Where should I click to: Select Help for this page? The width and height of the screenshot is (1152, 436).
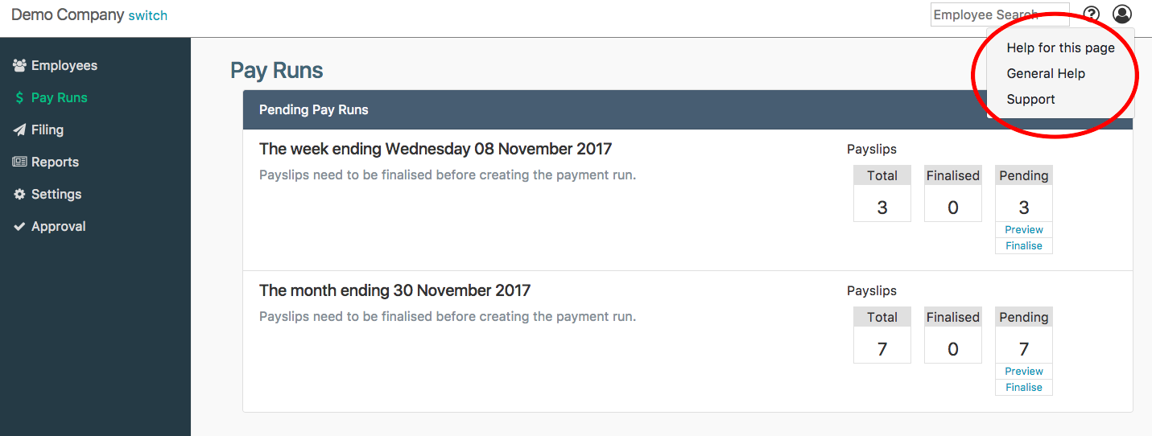(x=1060, y=48)
